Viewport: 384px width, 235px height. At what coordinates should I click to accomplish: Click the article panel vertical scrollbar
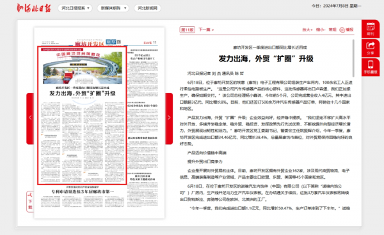pyautogui.click(x=353, y=58)
